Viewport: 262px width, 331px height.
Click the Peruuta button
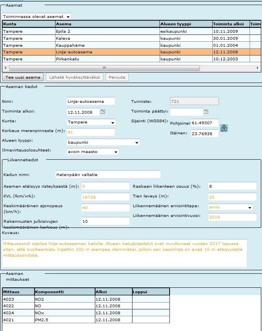(117, 77)
